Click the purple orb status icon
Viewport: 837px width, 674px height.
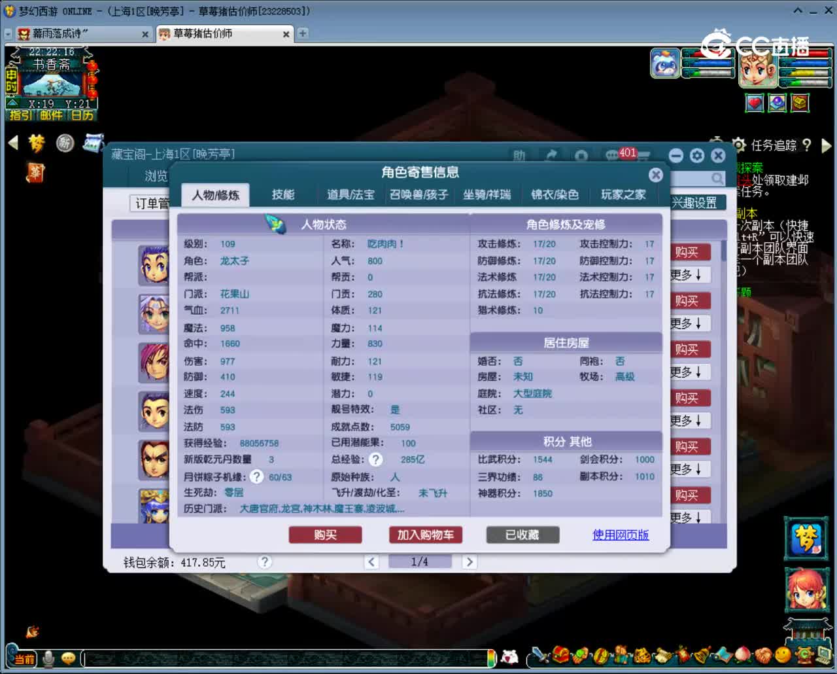pos(777,103)
